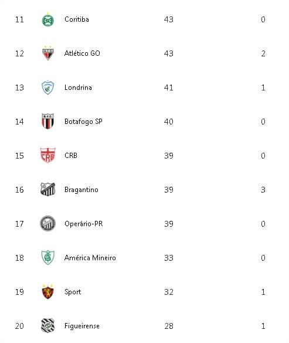289x343 pixels.
Task: Click the Botafogo SP striped crest
Action: click(48, 121)
